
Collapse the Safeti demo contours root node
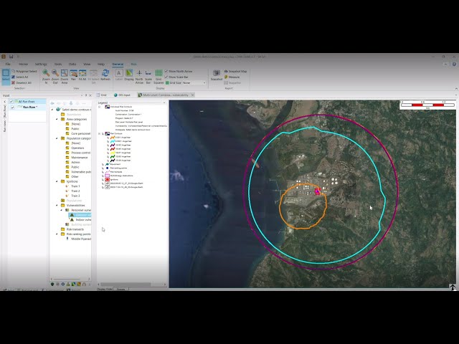click(x=52, y=110)
